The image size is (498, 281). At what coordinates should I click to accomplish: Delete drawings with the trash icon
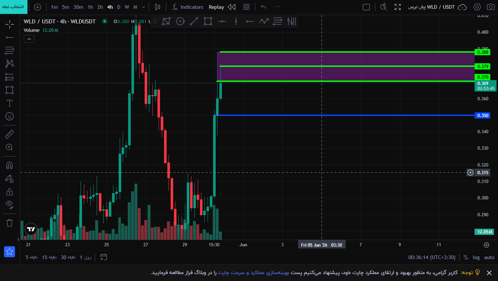coord(10,222)
